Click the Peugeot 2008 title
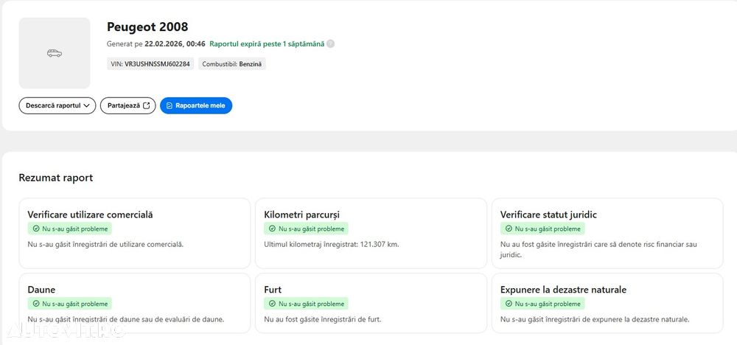737x345 pixels. tap(147, 27)
